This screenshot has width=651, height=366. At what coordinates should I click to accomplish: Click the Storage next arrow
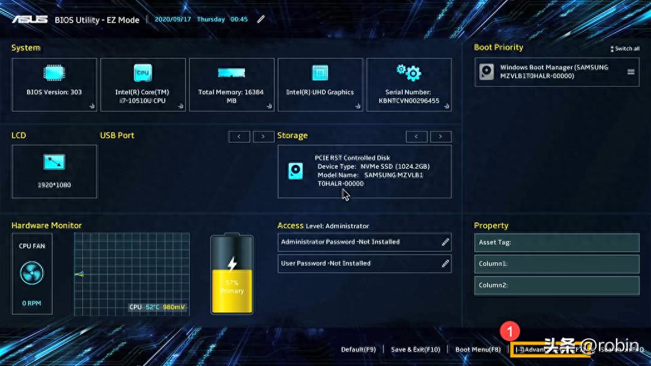point(440,136)
